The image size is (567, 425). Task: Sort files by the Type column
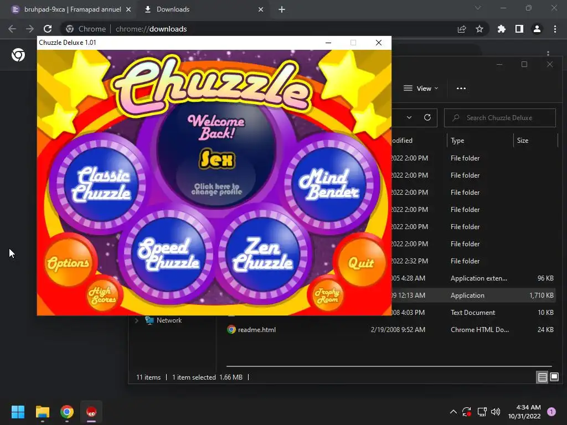[480, 140]
